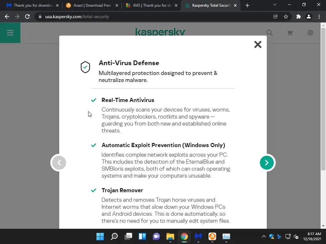Go back to previous page
The image size is (326, 244).
pyautogui.click(x=7, y=17)
